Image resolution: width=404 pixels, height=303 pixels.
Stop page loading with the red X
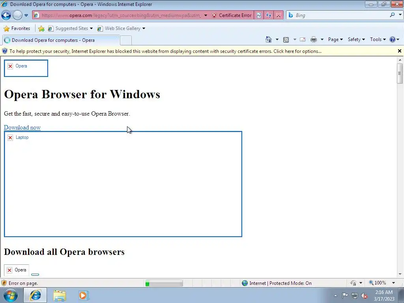pyautogui.click(x=279, y=15)
